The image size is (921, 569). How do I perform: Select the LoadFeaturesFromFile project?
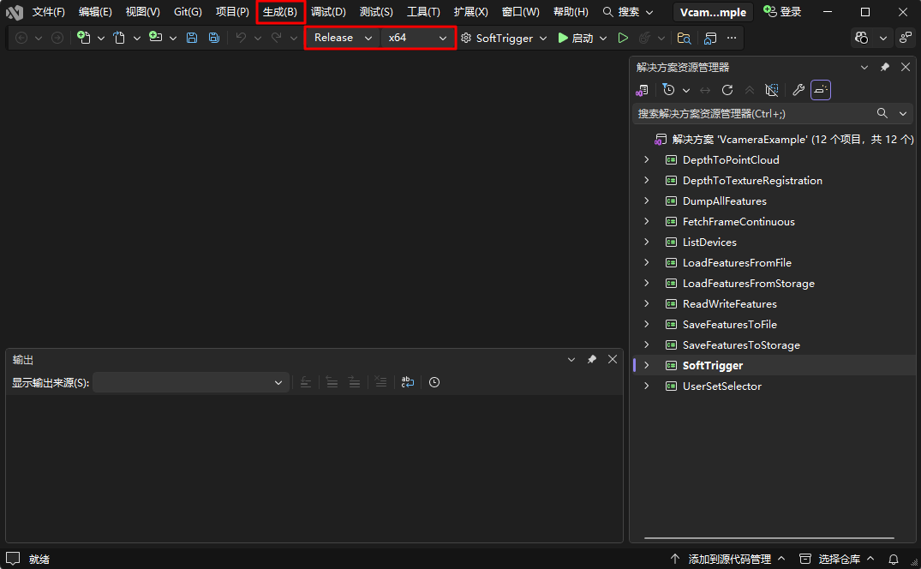coord(737,262)
